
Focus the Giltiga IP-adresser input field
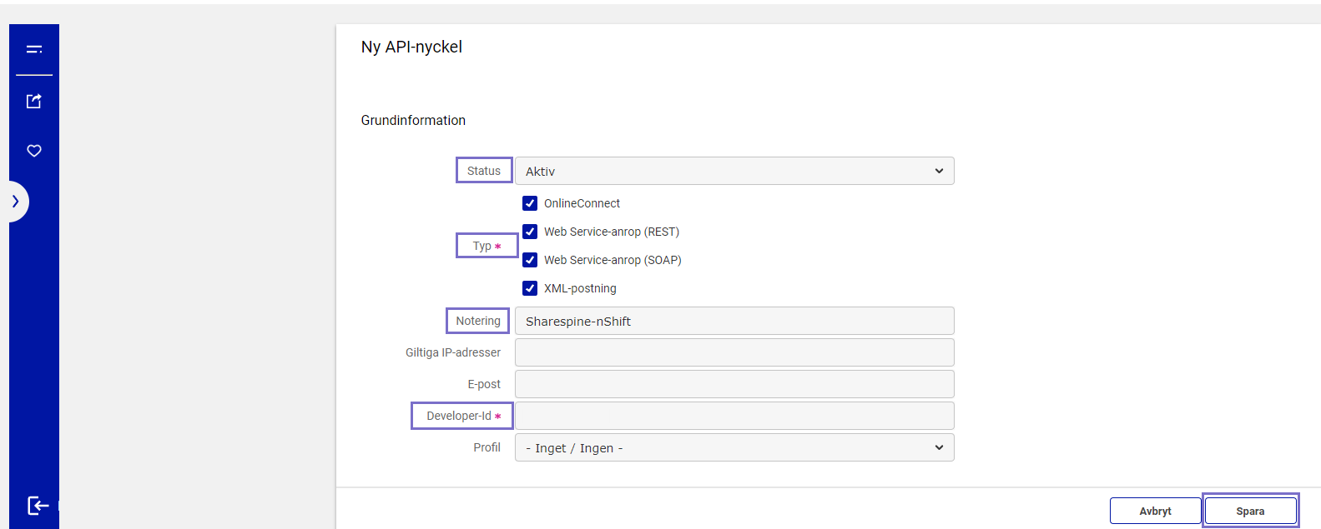pos(734,352)
